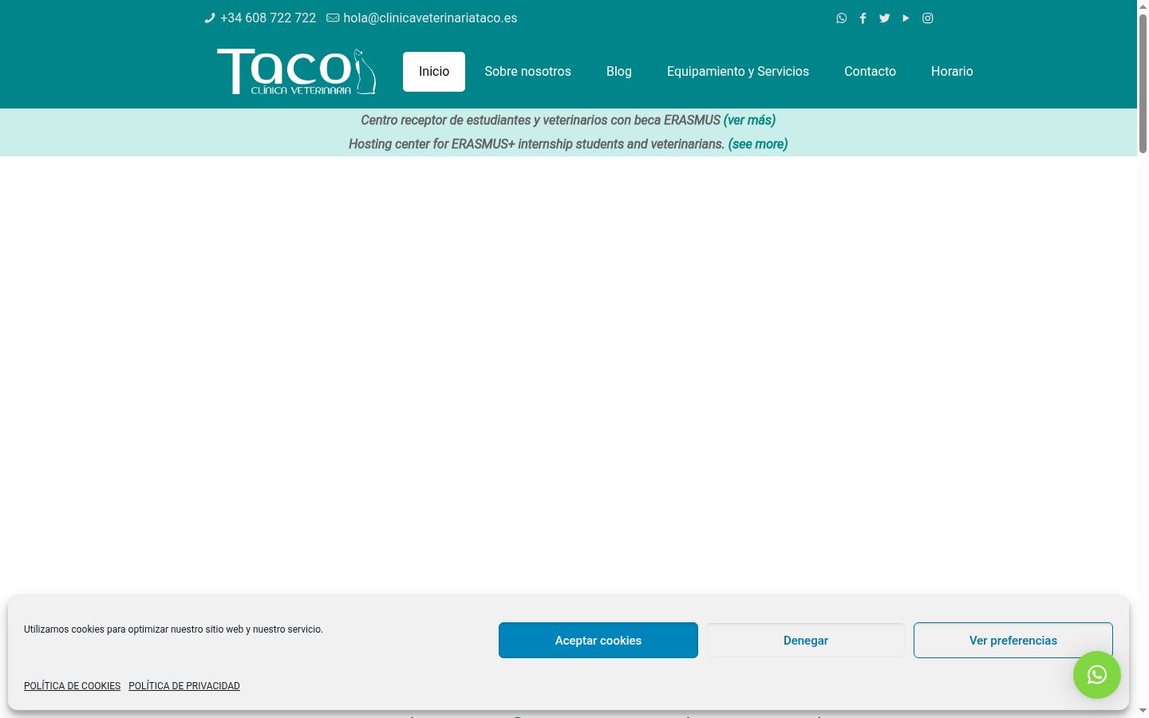Screen dimensions: 1149x718
Task: Click the page vertical scrollbar thumb
Action: click(1143, 82)
